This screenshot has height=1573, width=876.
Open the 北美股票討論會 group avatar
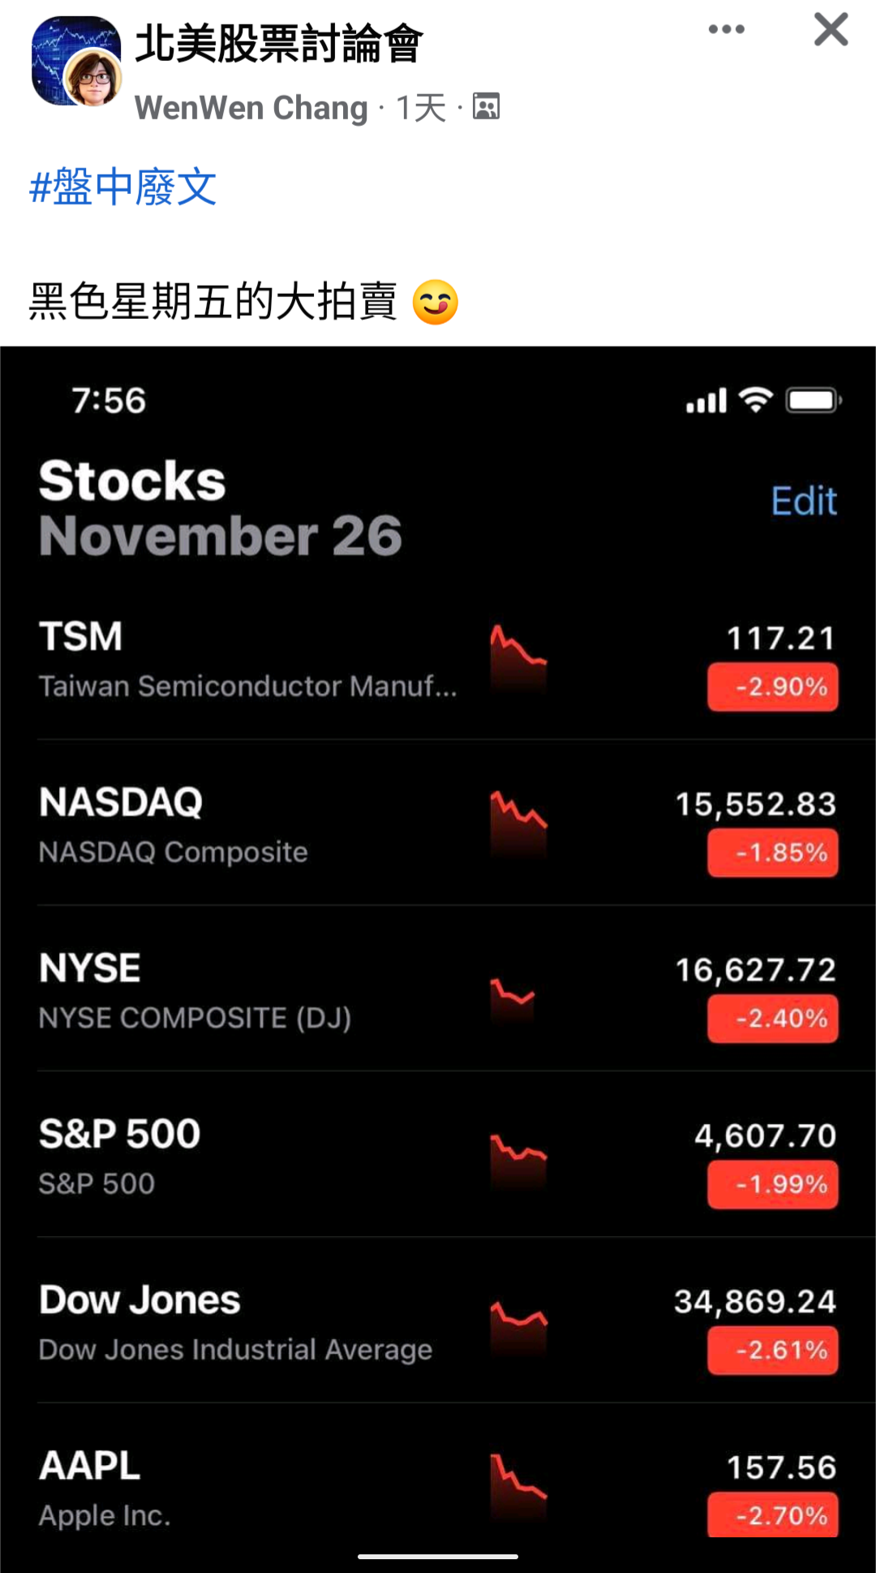pos(76,61)
